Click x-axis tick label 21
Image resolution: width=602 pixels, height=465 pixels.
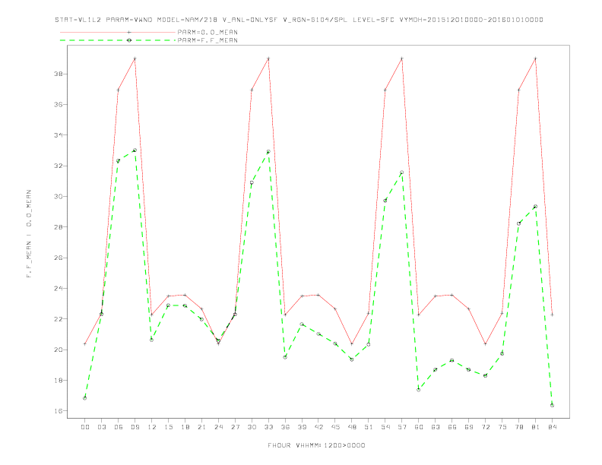[x=201, y=427]
